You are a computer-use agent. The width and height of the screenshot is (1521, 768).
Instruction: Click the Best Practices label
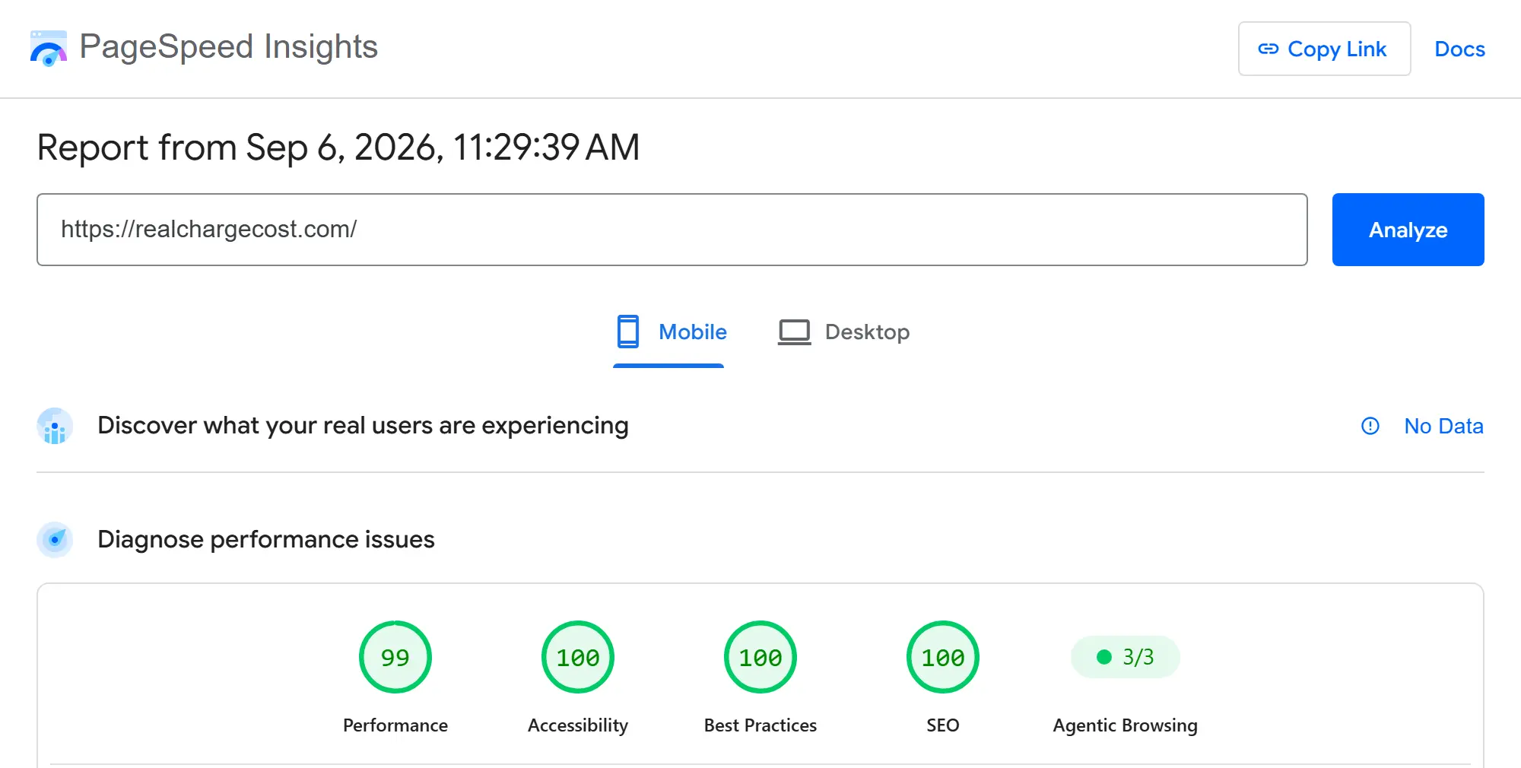(x=760, y=725)
